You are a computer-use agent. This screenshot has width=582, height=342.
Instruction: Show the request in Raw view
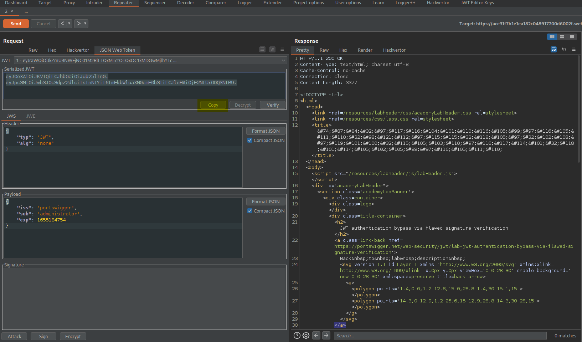tap(33, 50)
